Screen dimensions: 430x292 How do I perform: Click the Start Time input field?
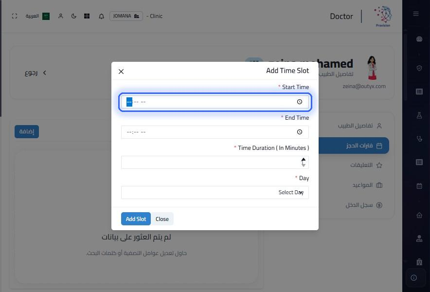[x=215, y=102]
